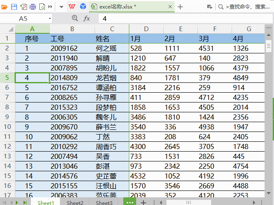274x205 pixels.
Task: Select the cell with name 魏冬儿
Action: pos(112,117)
